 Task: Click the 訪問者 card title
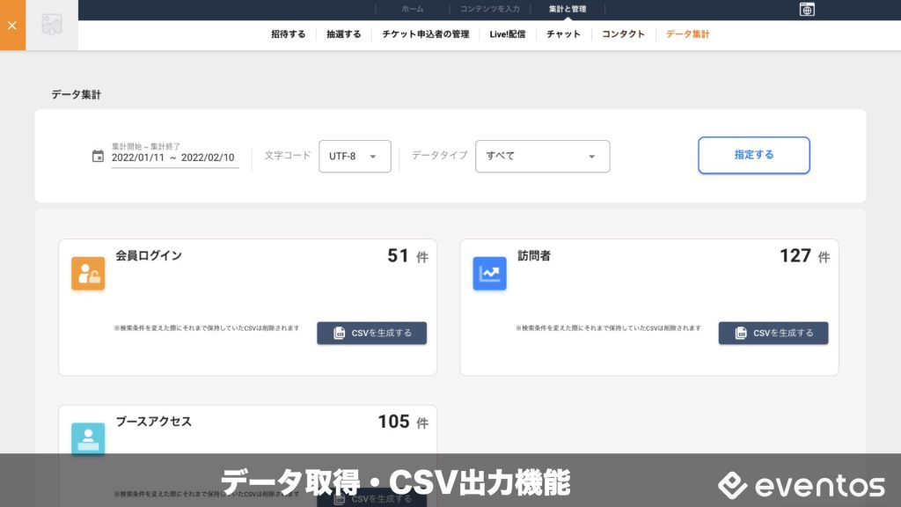coord(534,256)
